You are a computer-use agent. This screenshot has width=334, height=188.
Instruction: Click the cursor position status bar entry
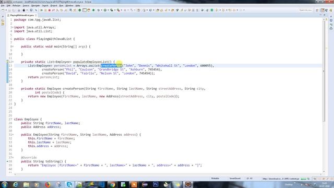[x=249, y=179]
